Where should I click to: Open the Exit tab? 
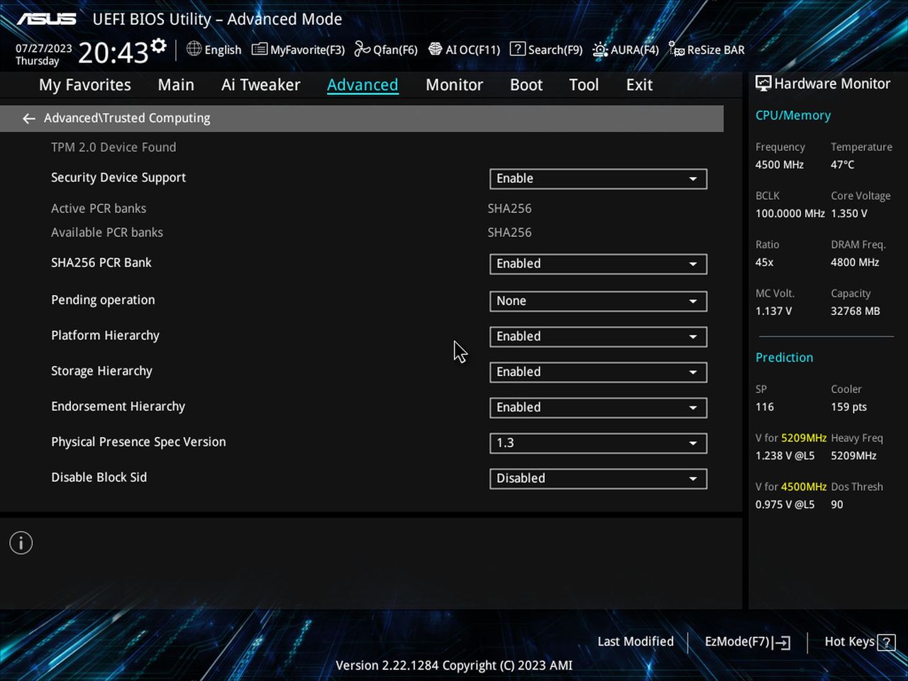pos(639,85)
